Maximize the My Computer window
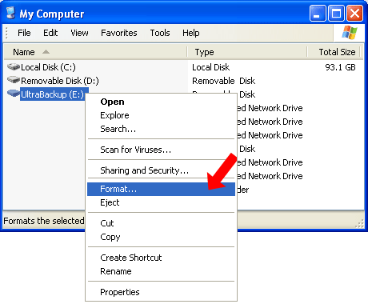 (x=336, y=13)
